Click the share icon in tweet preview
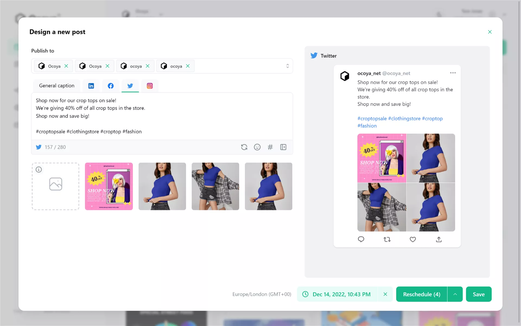 pyautogui.click(x=439, y=239)
